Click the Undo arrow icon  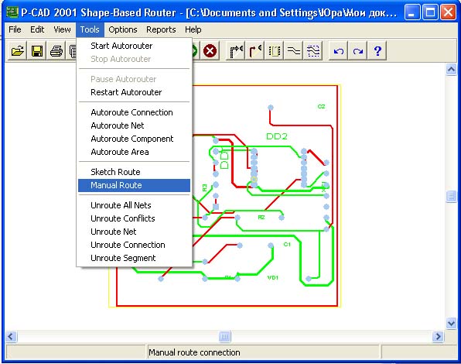pos(338,51)
